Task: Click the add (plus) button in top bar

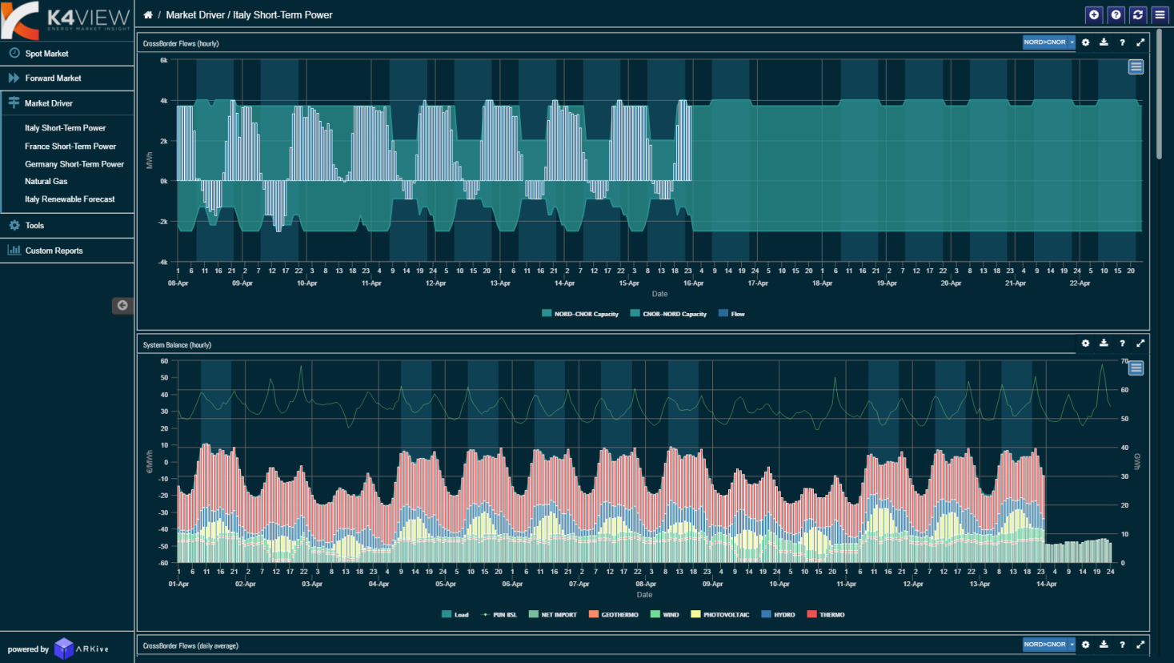Action: coord(1094,14)
